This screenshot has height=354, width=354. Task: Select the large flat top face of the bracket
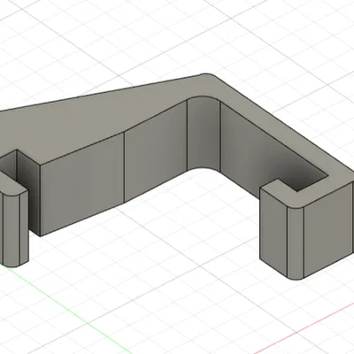pos(97,121)
